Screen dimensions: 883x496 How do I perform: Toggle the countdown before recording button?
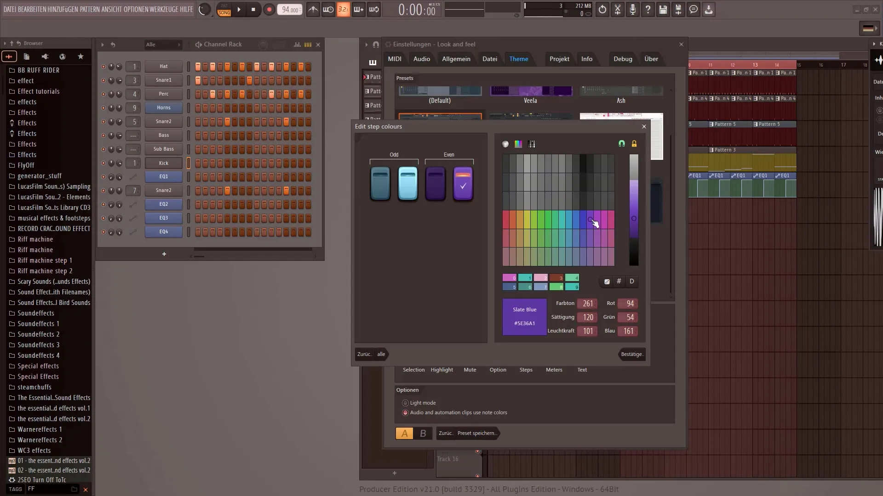pyautogui.click(x=343, y=10)
